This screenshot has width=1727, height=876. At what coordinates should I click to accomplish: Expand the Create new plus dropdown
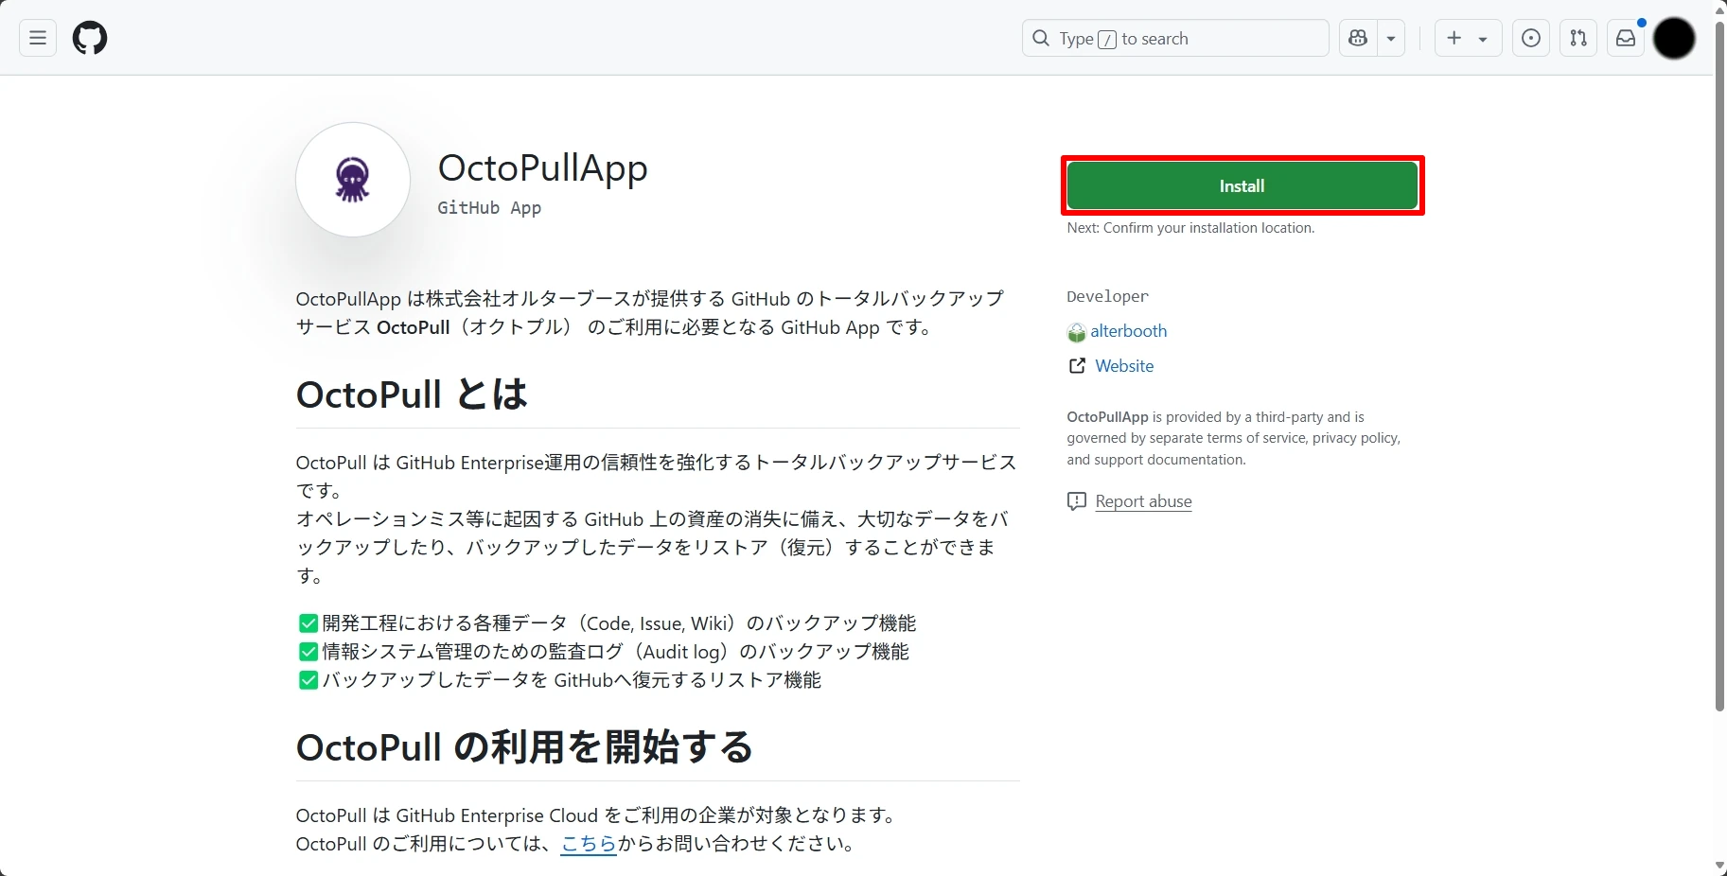[x=1467, y=39]
